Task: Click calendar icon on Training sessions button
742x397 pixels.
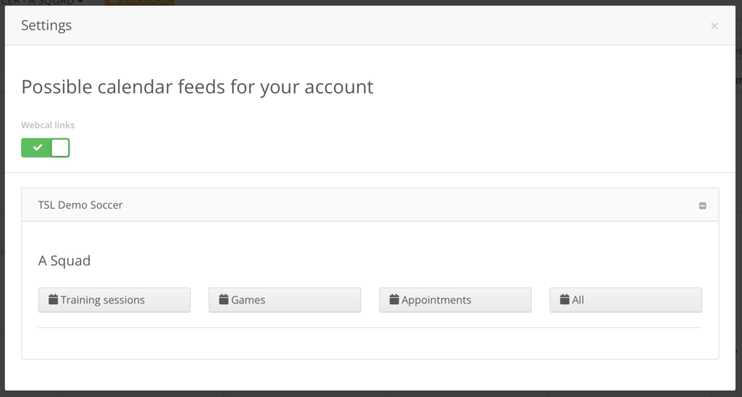Action: 53,299
